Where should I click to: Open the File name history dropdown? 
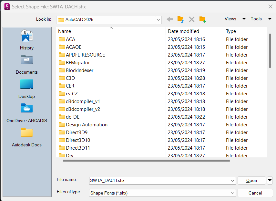coord(232,180)
